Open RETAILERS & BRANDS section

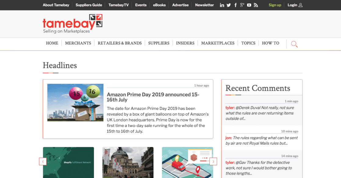click(x=120, y=43)
